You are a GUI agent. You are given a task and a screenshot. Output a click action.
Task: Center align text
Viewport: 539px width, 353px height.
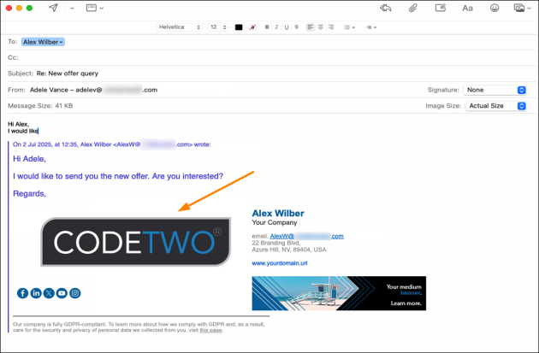[320, 27]
